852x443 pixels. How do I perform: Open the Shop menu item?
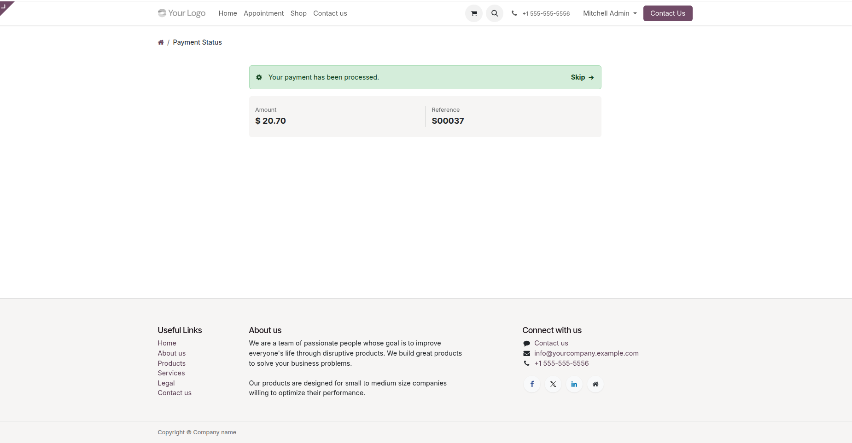pyautogui.click(x=298, y=13)
